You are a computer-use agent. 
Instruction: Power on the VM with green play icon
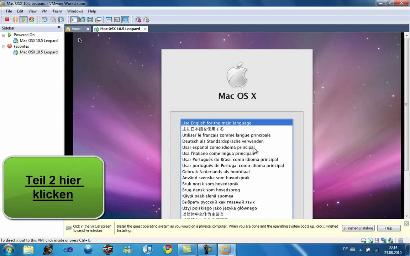[23, 20]
